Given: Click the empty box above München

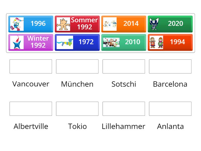Looking at the screenshot, I should point(77,66).
